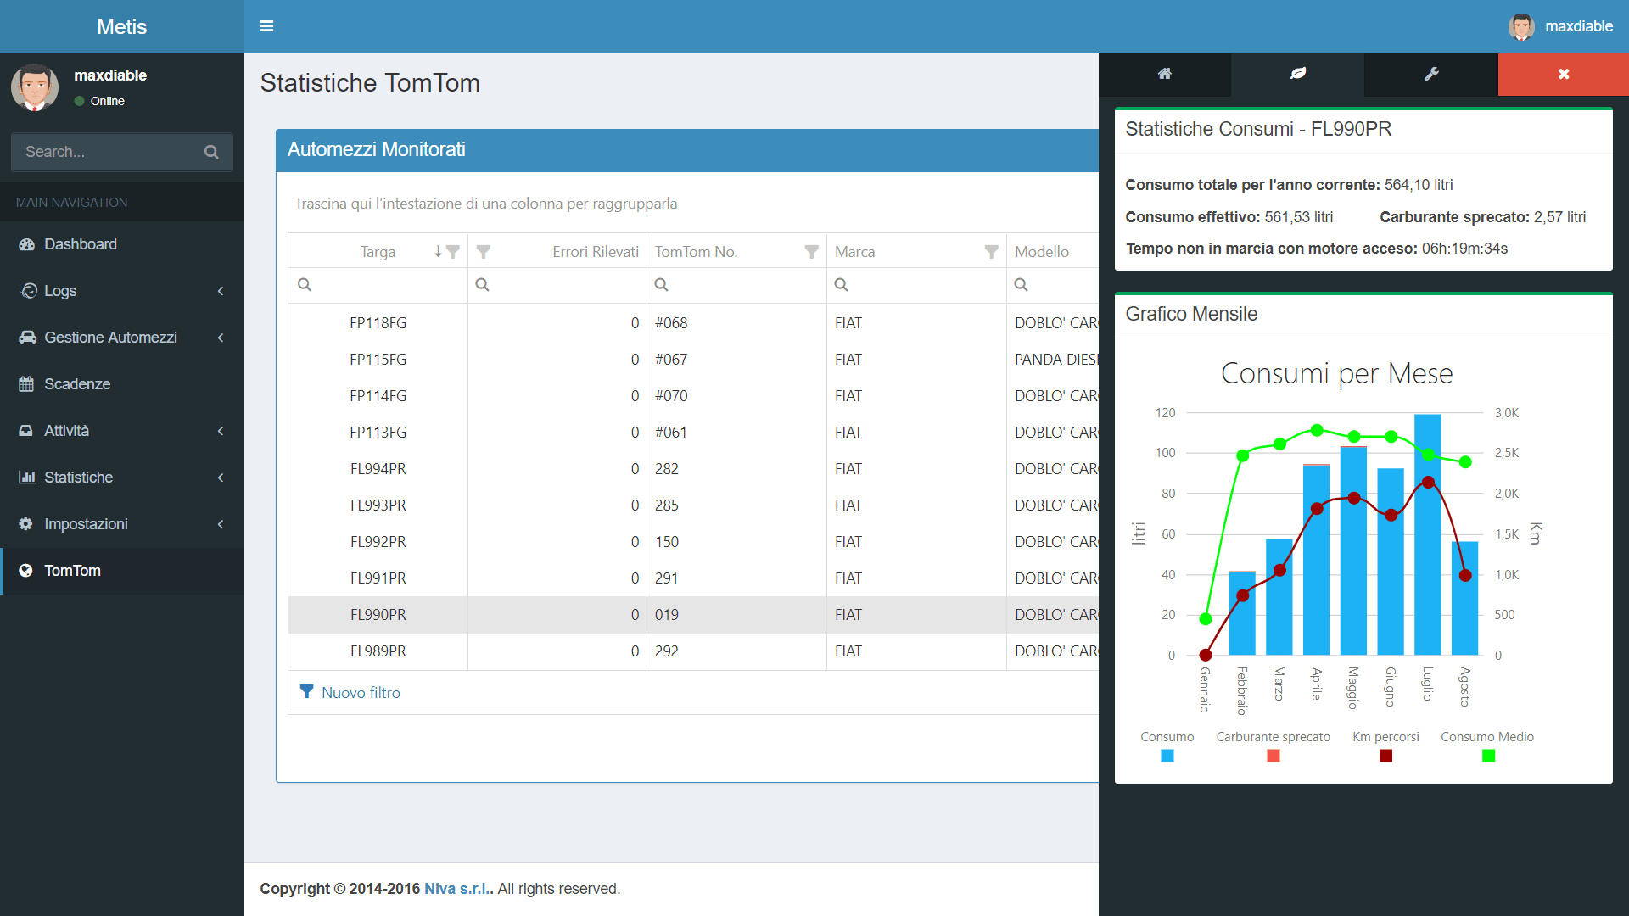Click the Nuovo filtro link

[360, 693]
